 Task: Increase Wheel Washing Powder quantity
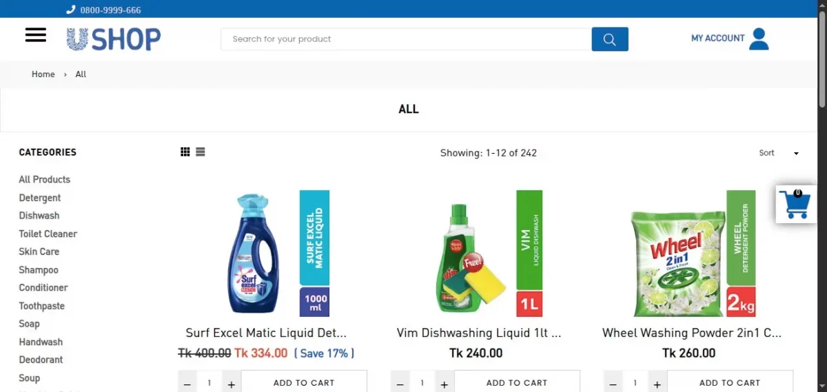pos(657,383)
